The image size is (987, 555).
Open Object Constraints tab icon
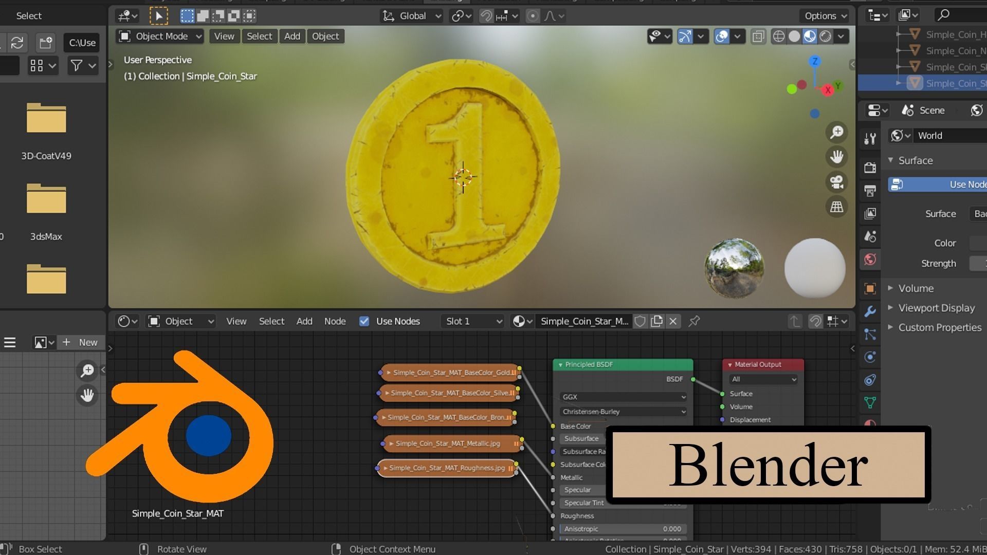pos(870,380)
